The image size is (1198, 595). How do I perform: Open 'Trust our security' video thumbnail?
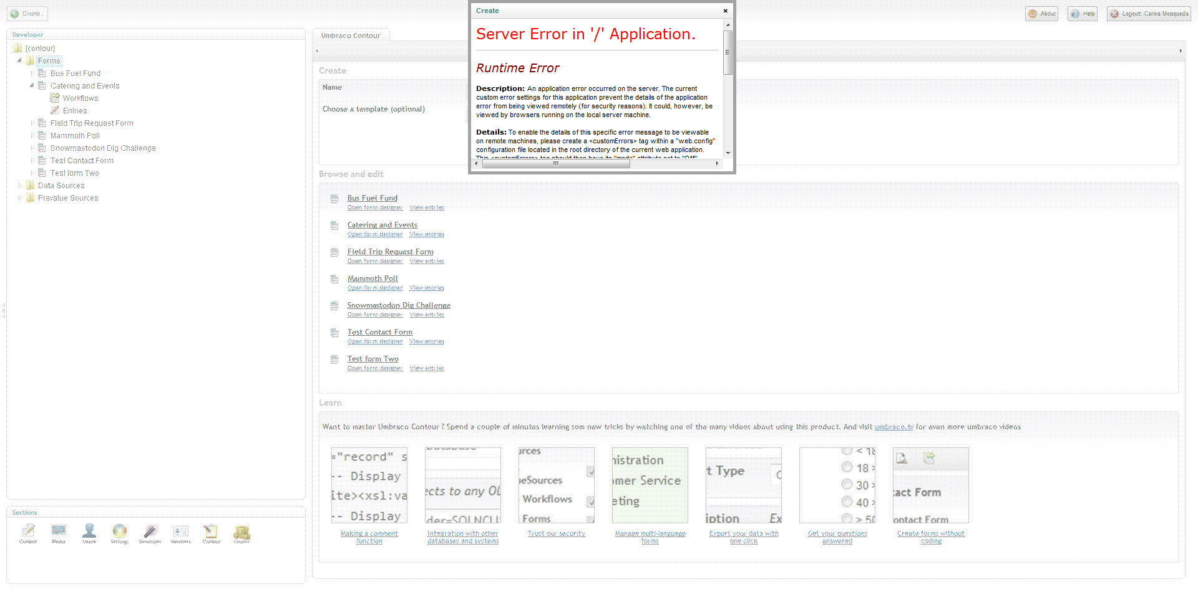click(557, 485)
